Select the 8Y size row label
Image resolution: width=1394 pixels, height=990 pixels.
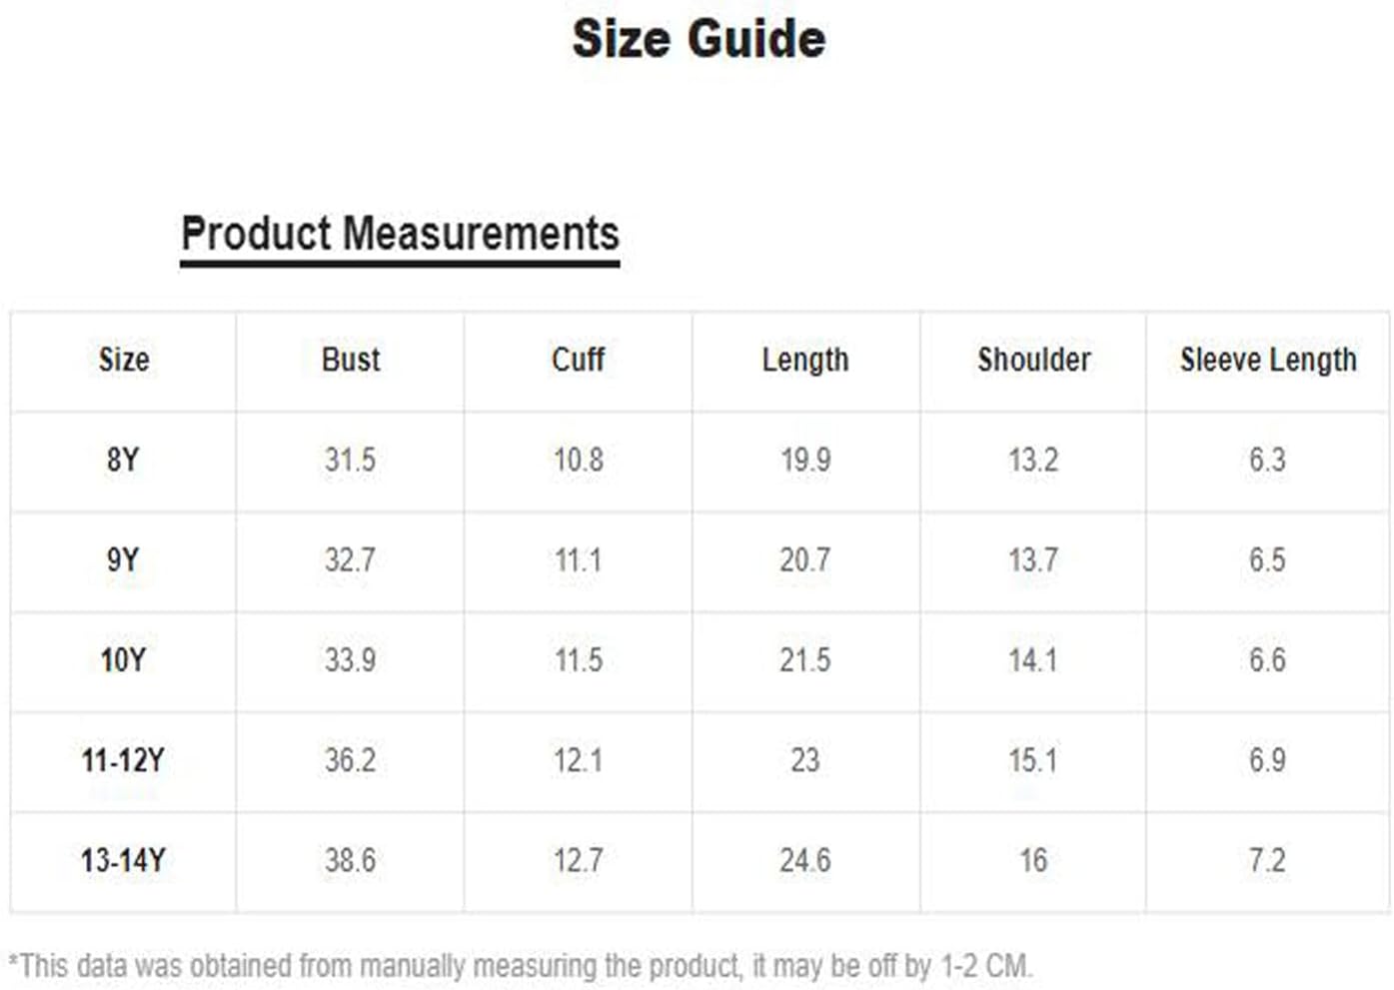click(123, 460)
